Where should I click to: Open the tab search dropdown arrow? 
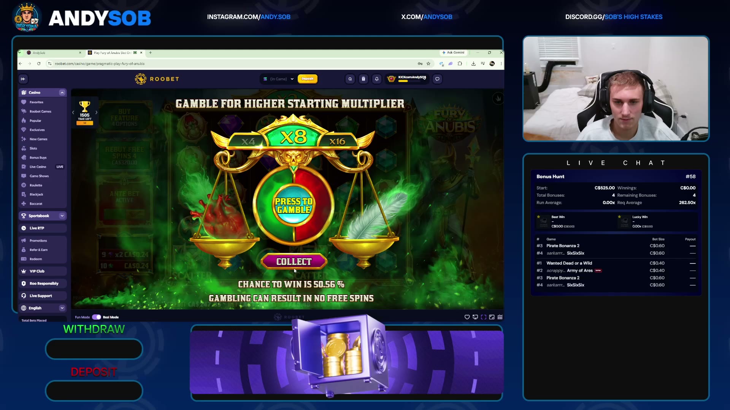20,53
